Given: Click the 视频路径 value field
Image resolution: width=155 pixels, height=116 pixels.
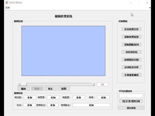Looking at the screenshot, I should tap(91, 105).
